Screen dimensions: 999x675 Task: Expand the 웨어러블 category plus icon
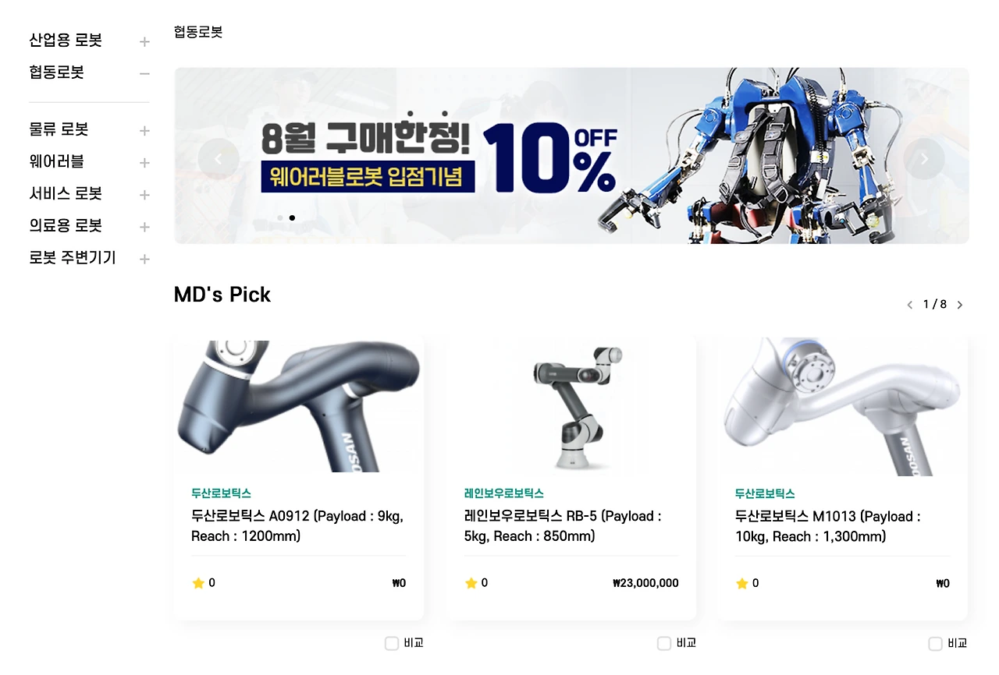pos(144,163)
